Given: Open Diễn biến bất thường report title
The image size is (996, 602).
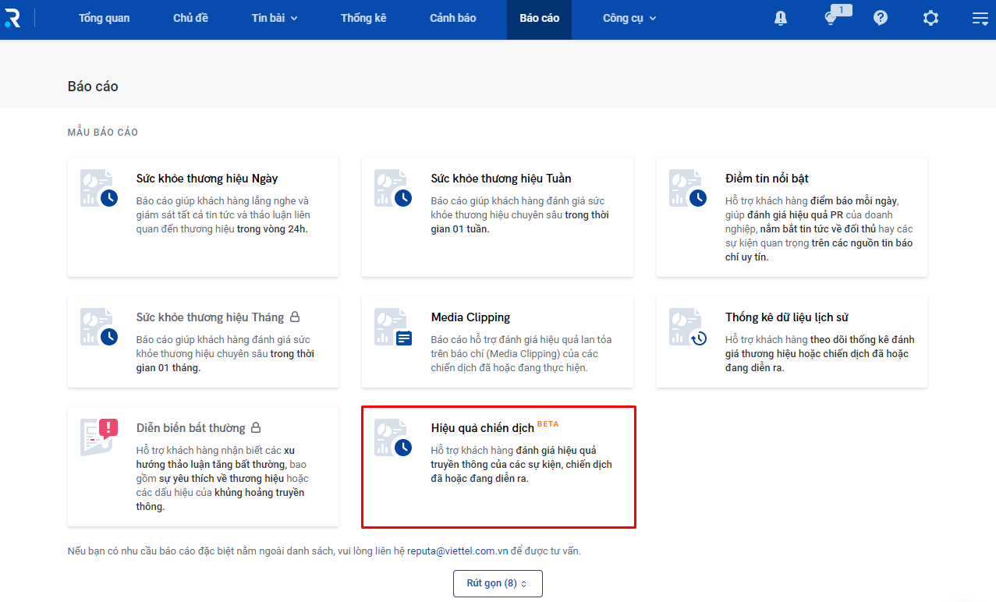Looking at the screenshot, I should 190,428.
